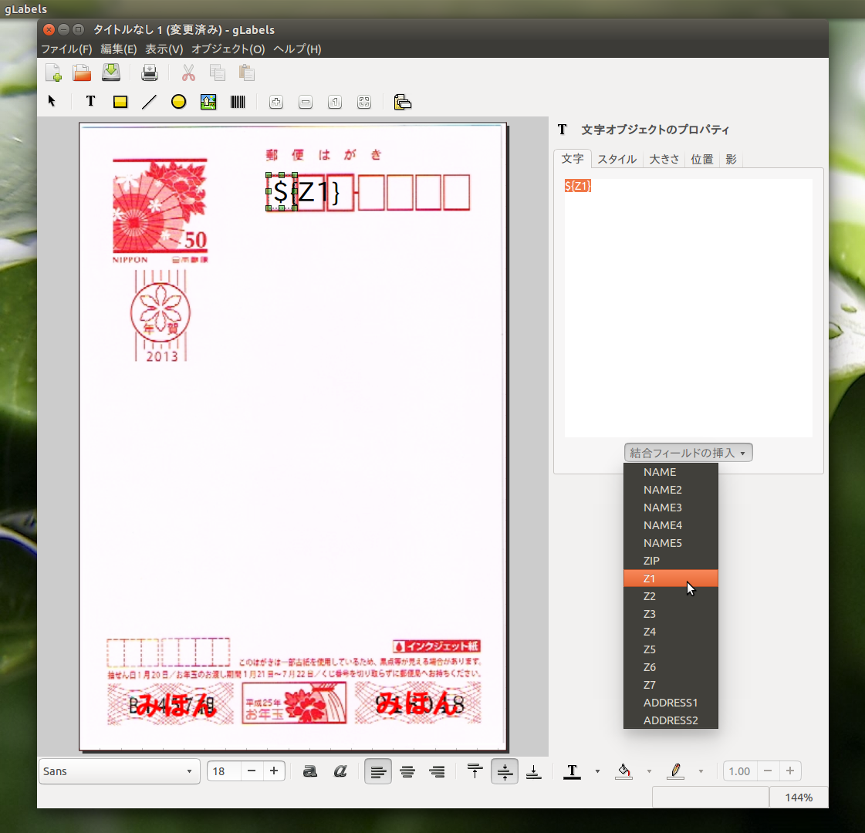Align text to the top

pos(475,771)
